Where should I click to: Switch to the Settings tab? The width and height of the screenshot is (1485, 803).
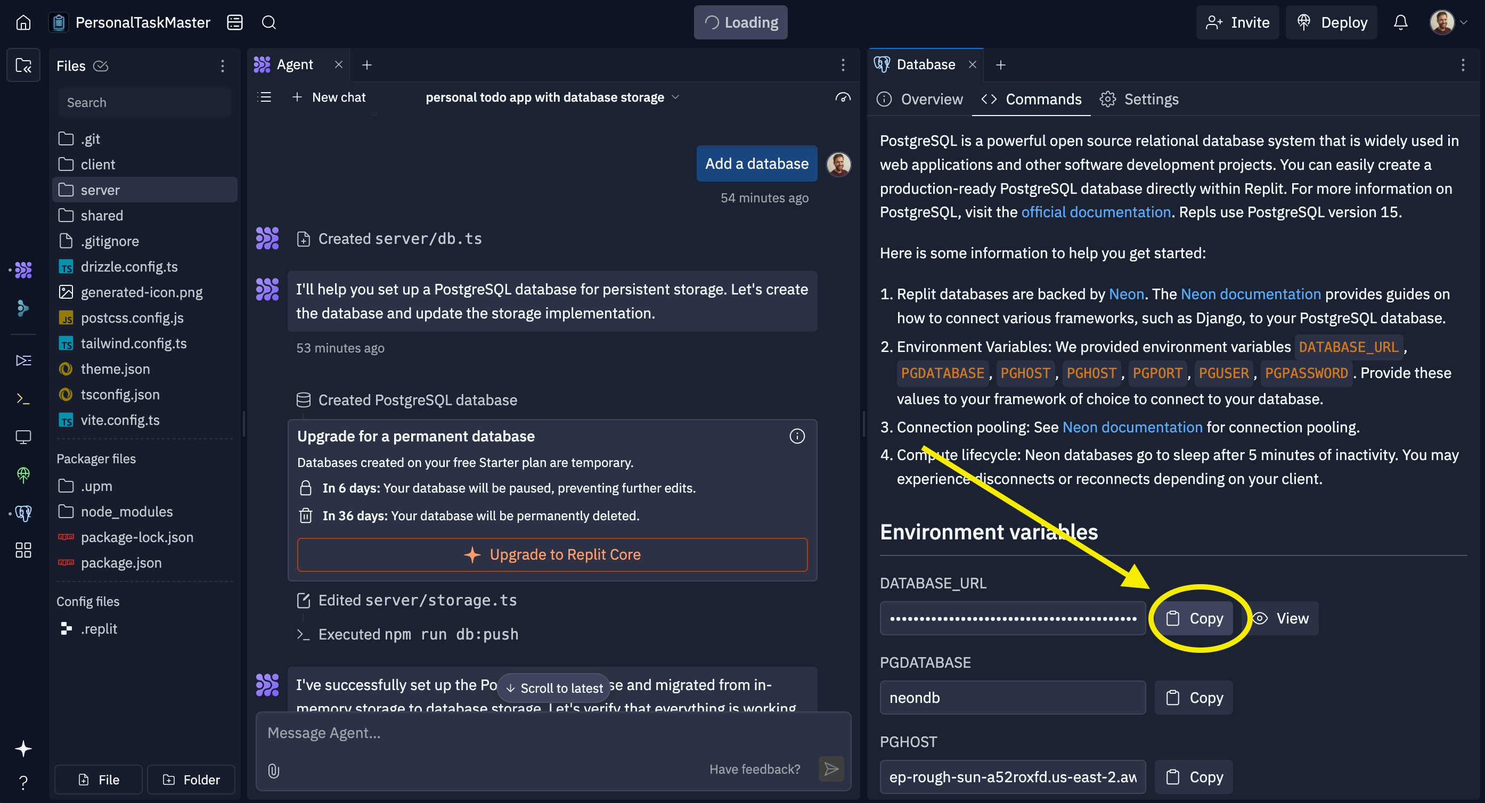pyautogui.click(x=1151, y=99)
